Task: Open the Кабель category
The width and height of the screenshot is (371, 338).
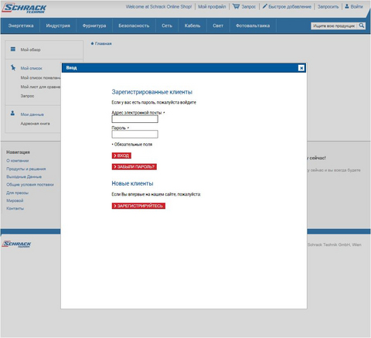Action: (x=192, y=26)
